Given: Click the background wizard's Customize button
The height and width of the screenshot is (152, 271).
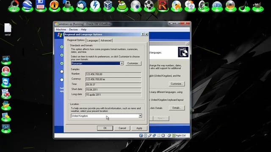Looking at the screenshot, I should pyautogui.click(x=177, y=84).
